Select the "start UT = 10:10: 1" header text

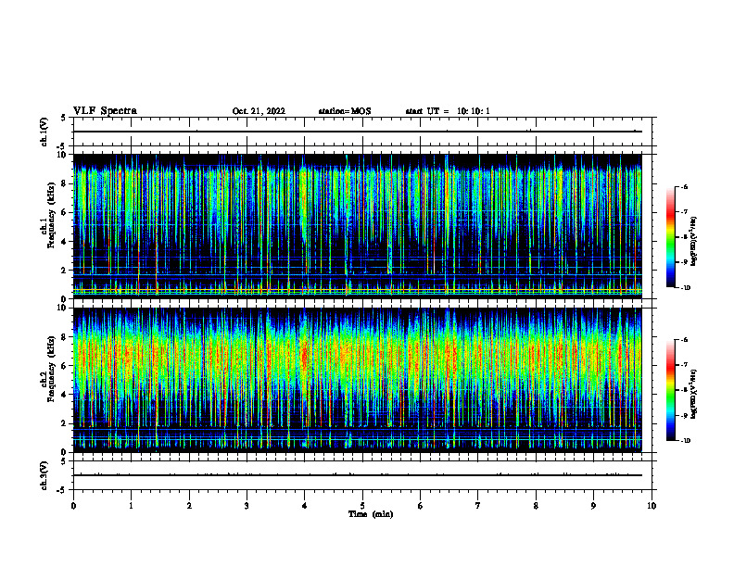(448, 111)
